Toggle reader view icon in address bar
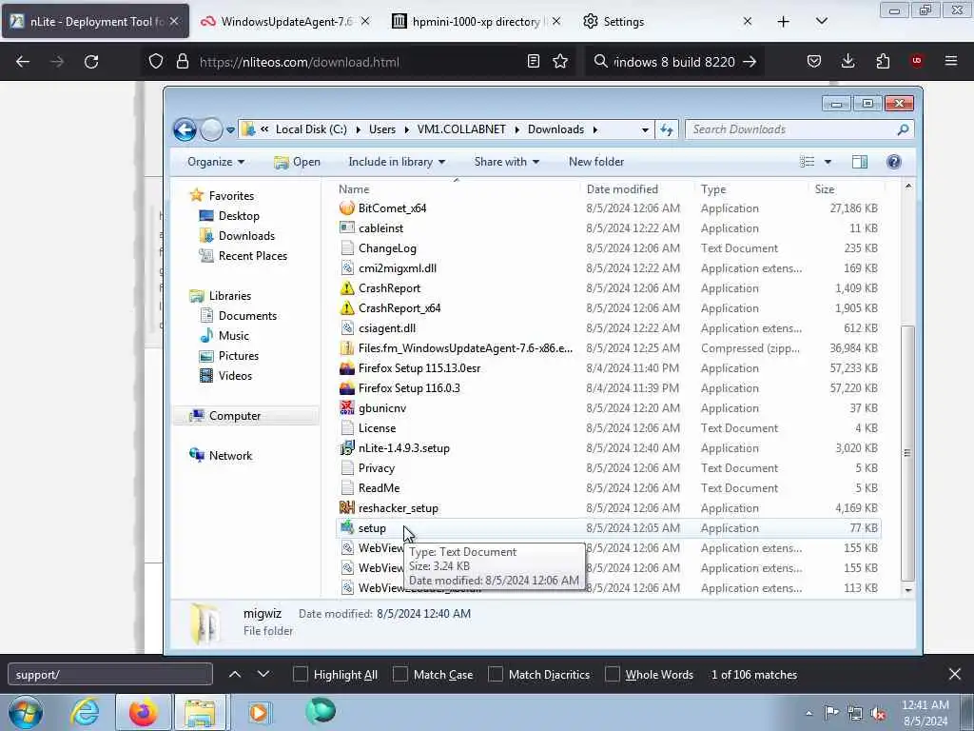974x731 pixels. click(533, 62)
